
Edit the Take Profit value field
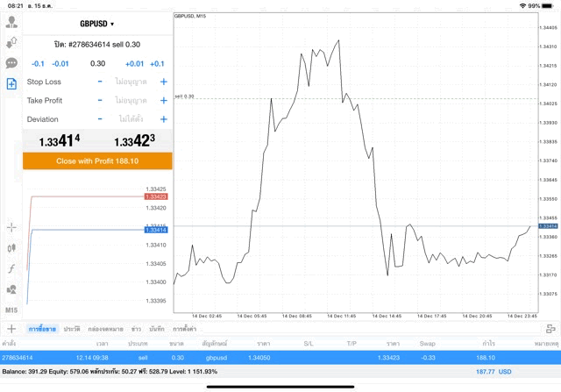tap(131, 100)
